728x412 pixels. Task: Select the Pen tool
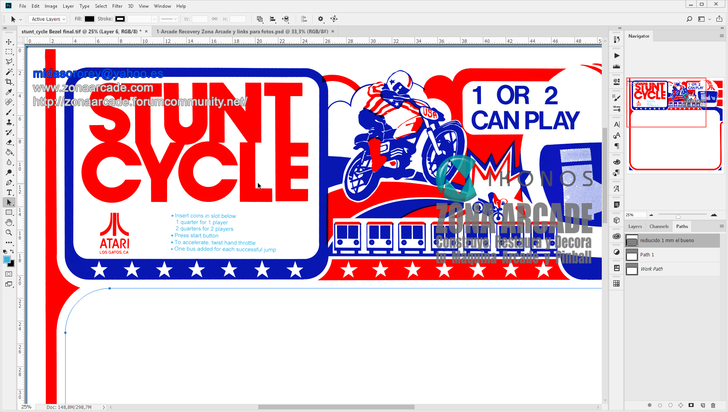(9, 182)
